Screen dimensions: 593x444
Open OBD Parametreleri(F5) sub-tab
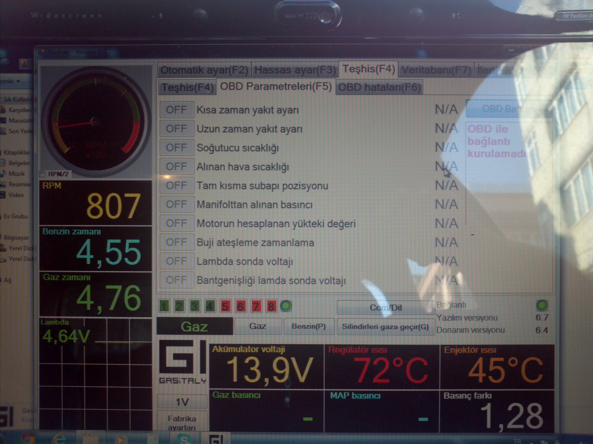276,87
